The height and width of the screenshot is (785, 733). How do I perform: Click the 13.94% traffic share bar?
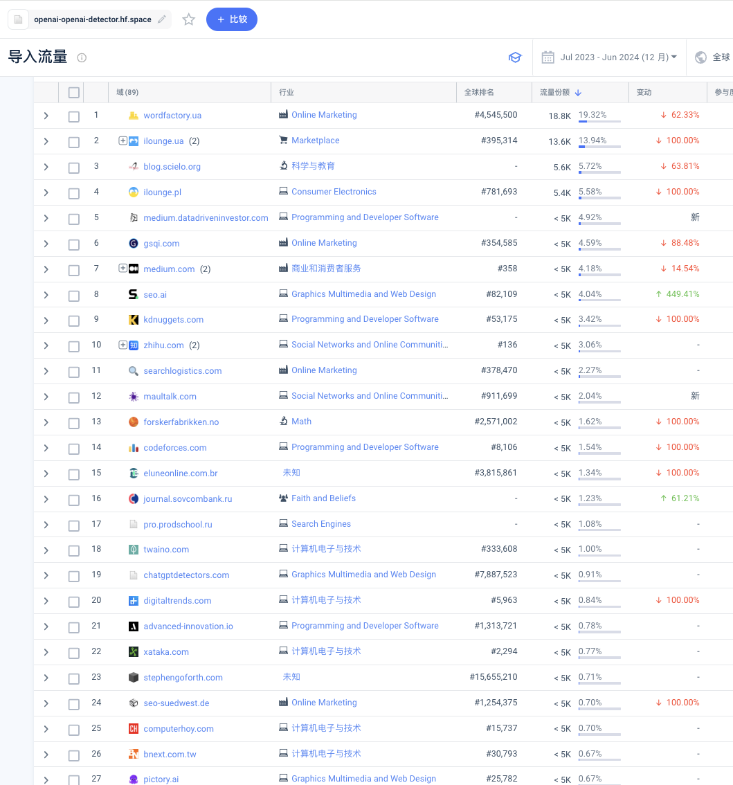(x=599, y=147)
